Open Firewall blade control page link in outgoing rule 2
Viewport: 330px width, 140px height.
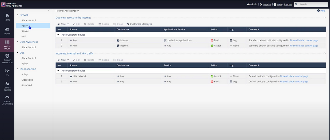pos(304,46)
